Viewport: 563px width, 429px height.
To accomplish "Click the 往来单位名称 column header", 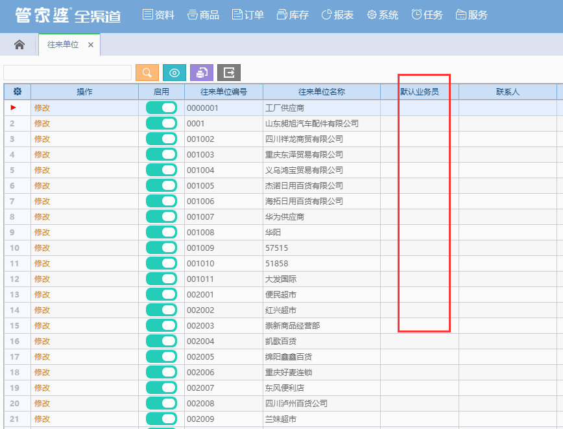I will point(322,92).
